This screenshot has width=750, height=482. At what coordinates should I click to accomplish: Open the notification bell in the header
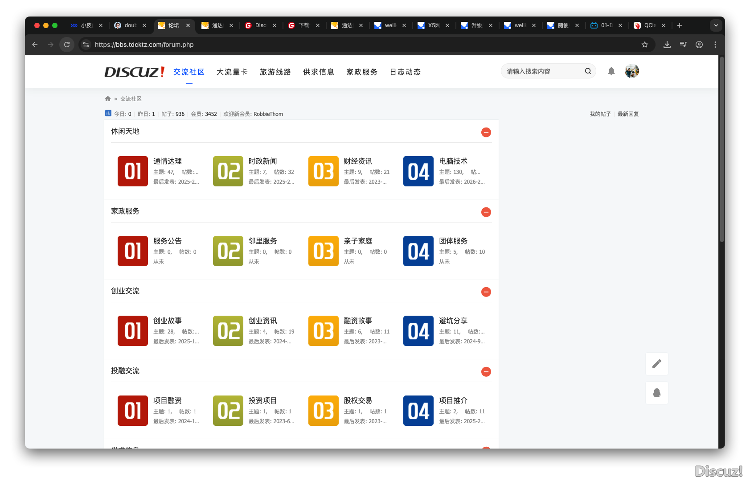[611, 71]
